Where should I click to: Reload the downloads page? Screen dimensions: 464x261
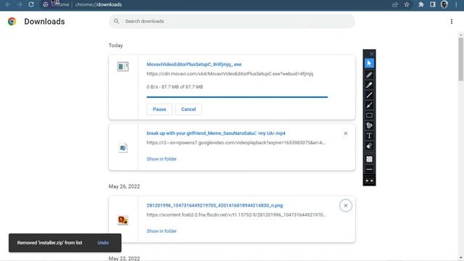(x=31, y=4)
